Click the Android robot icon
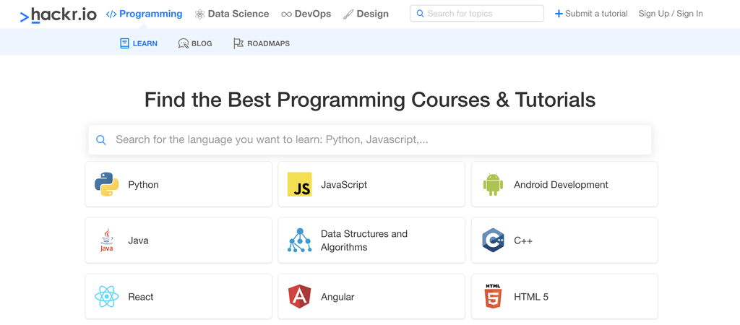 pyautogui.click(x=493, y=185)
